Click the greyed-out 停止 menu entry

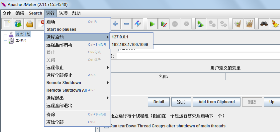[77, 53]
